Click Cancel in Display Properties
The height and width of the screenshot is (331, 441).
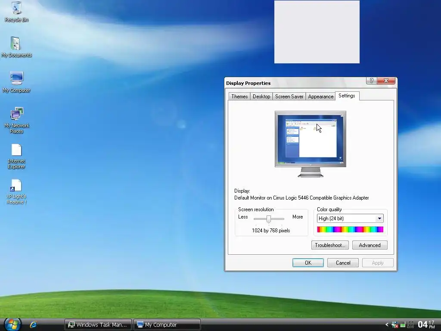click(343, 262)
